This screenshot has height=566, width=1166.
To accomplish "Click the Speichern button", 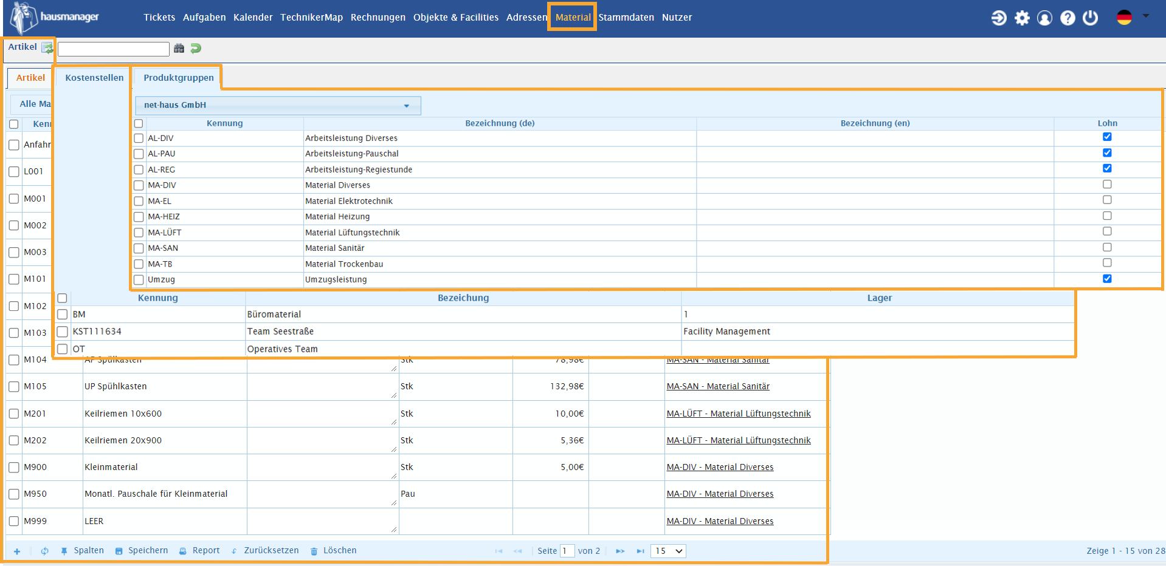I will coord(142,551).
